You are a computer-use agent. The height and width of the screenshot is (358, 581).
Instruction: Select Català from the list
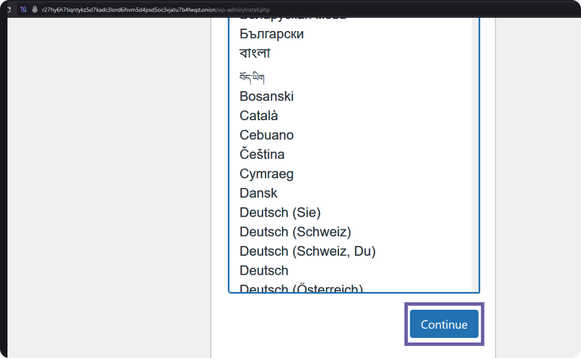click(x=259, y=116)
